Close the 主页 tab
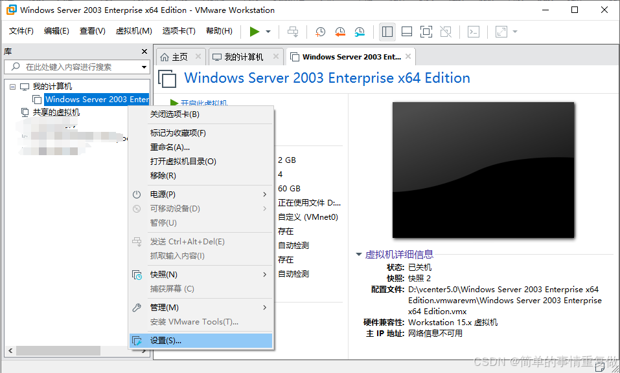The image size is (620, 373). (x=198, y=56)
